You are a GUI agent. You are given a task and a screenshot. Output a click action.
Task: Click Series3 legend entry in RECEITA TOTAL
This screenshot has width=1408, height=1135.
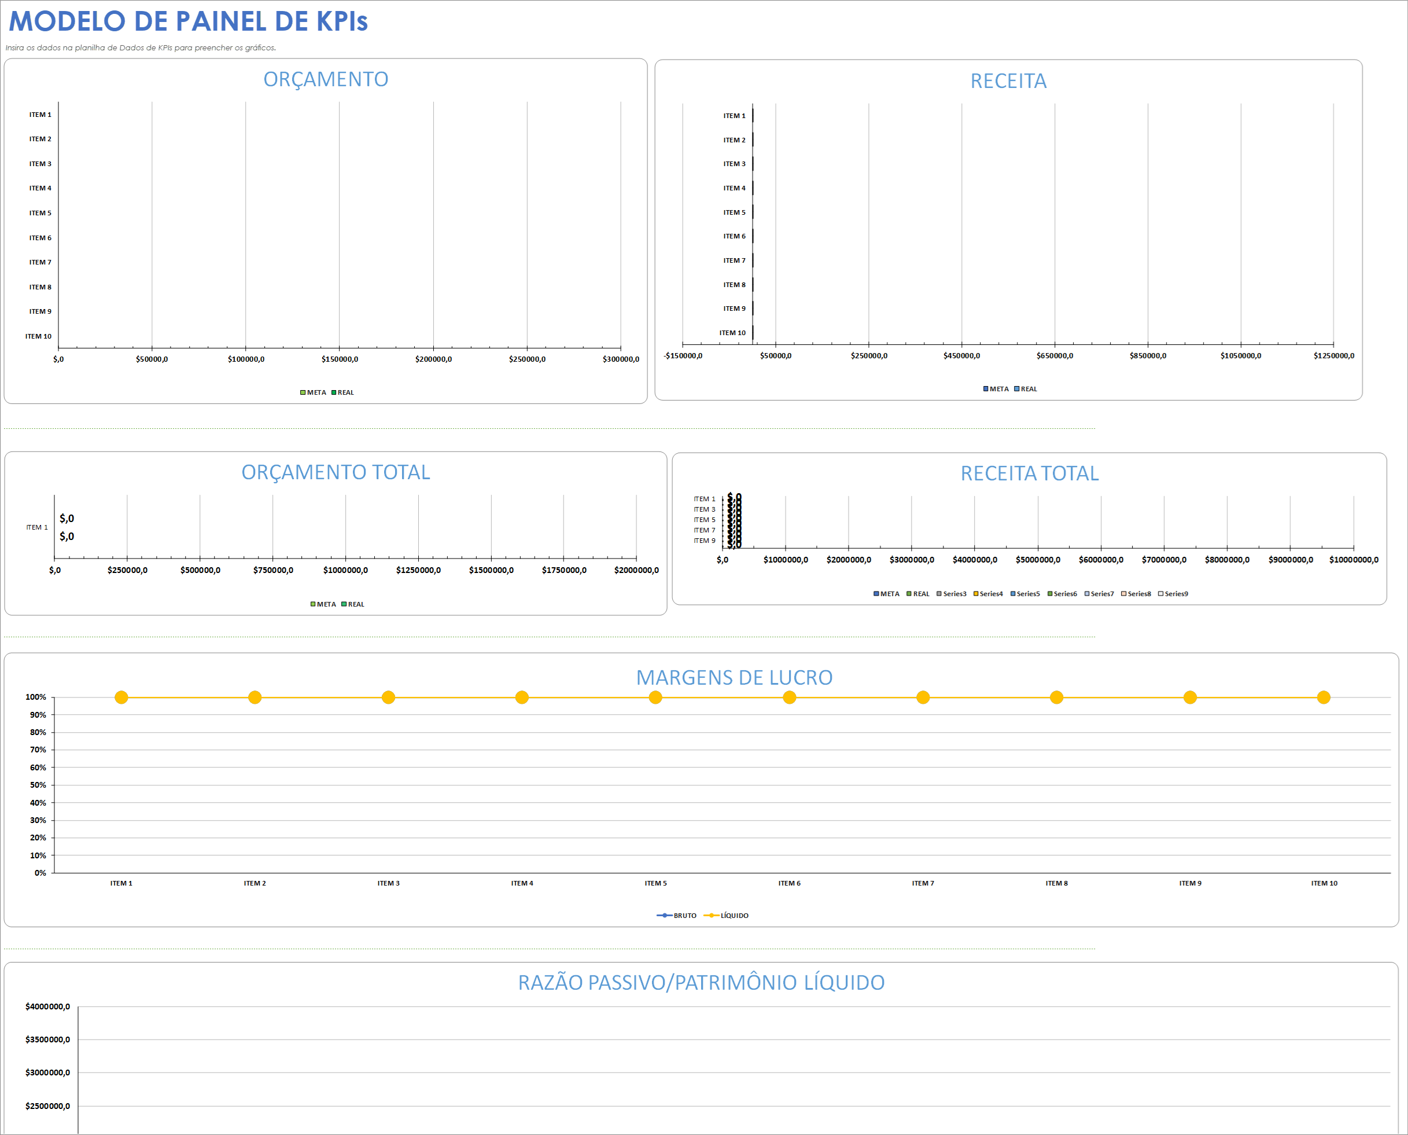[952, 594]
